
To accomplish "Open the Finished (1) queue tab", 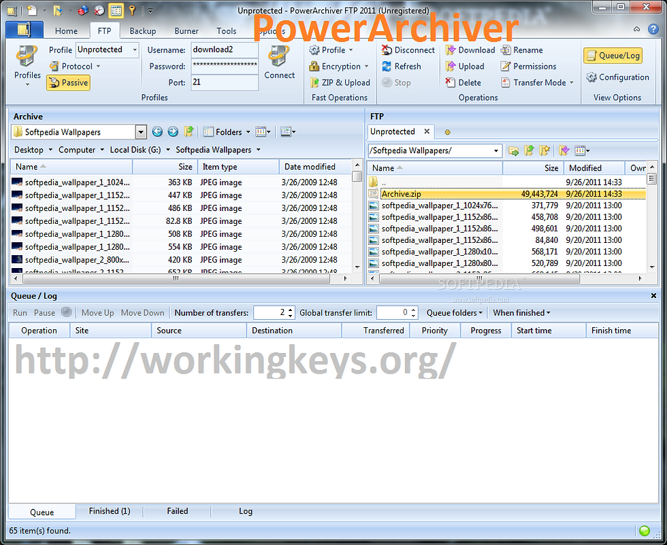I will coord(110,511).
